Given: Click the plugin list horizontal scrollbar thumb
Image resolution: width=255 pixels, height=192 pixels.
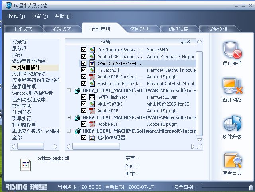Looking at the screenshot, I should pyautogui.click(x=96, y=147).
